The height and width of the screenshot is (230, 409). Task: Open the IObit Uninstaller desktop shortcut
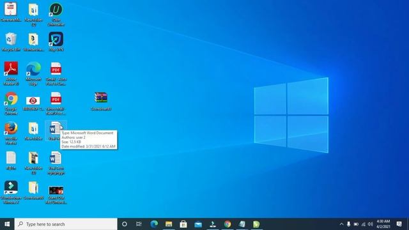(56, 10)
